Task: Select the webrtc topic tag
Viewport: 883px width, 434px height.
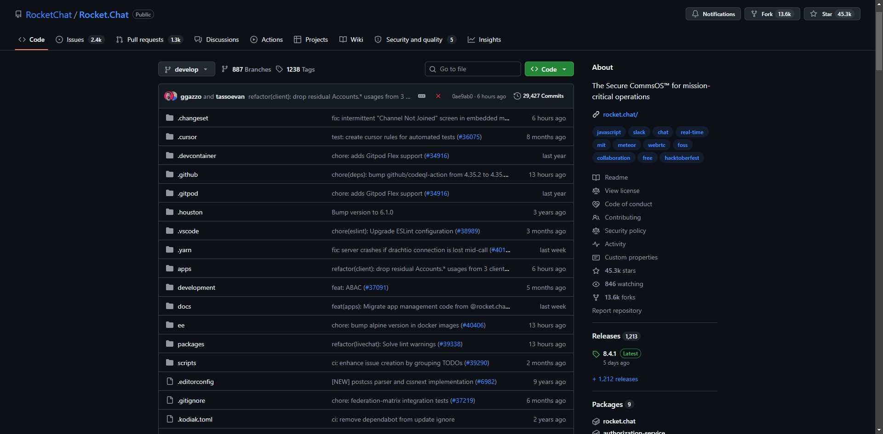Action: tap(656, 145)
